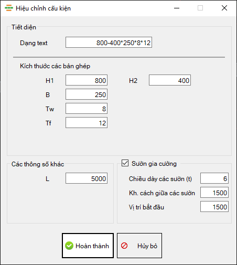Click the red prohibition icon on Hủy bỏ
This screenshot has height=265, width=237.
pyautogui.click(x=124, y=246)
